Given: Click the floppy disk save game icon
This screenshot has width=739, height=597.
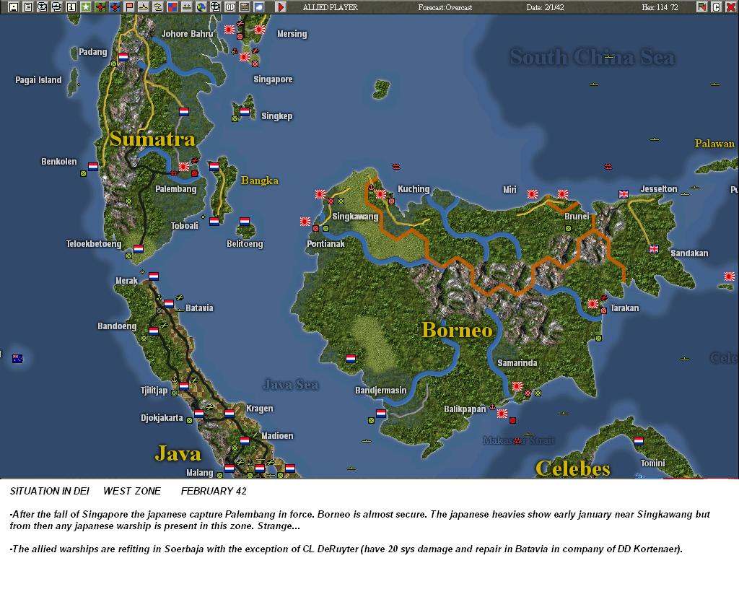Looking at the screenshot, I should click(14, 7).
